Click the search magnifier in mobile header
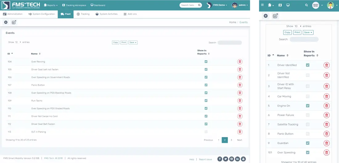This screenshot has width=339, height=163. click(x=306, y=5)
